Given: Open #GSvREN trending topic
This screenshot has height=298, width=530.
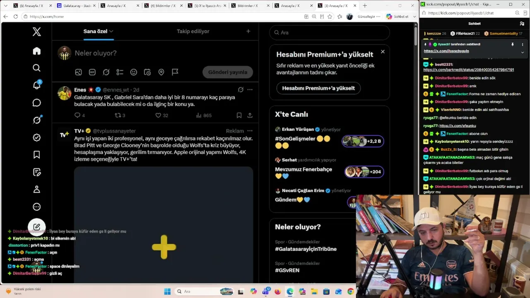Looking at the screenshot, I should click(x=287, y=271).
